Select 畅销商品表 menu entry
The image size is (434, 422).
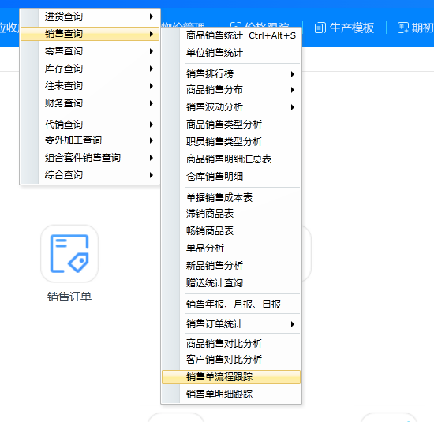click(231, 231)
